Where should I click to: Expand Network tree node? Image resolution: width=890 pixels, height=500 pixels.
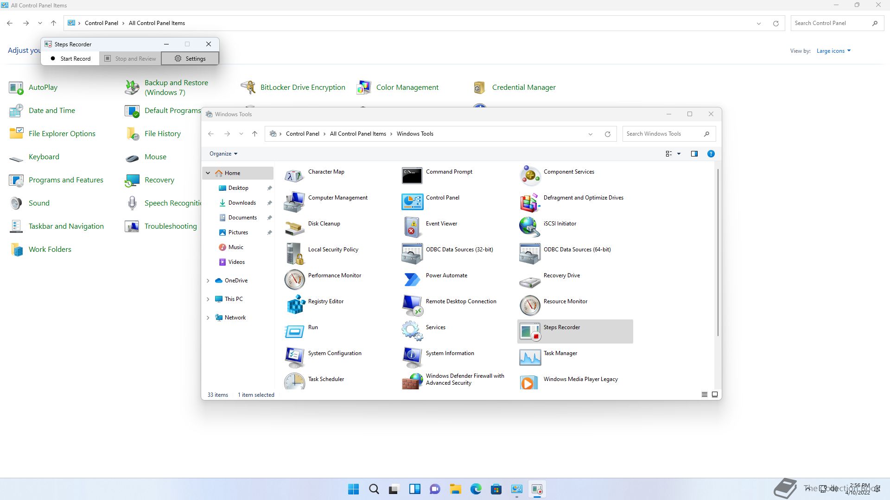[x=208, y=318]
